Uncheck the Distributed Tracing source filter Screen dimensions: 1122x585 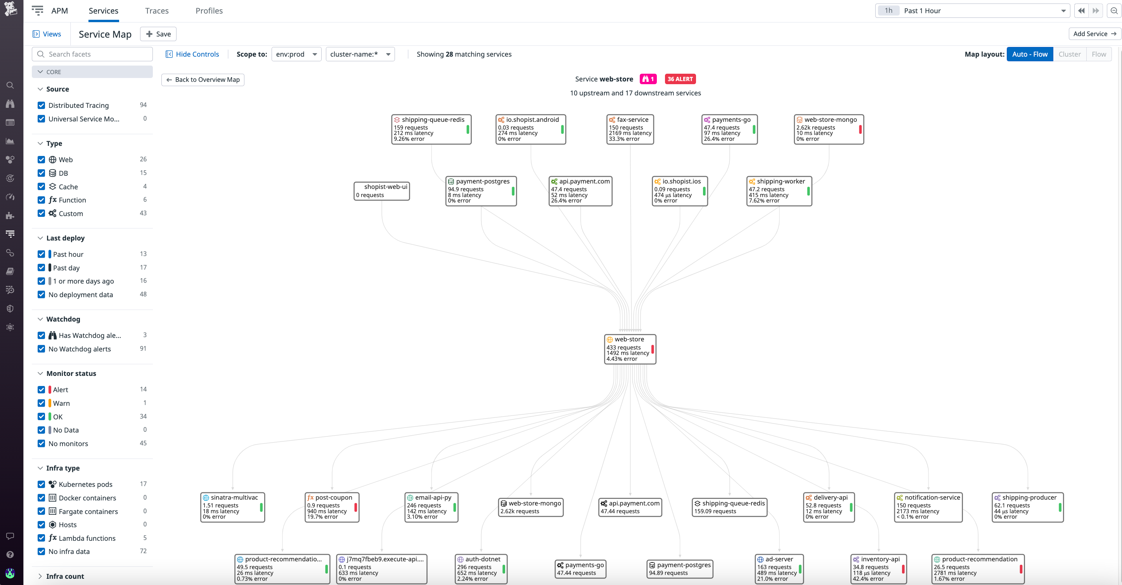pyautogui.click(x=41, y=105)
